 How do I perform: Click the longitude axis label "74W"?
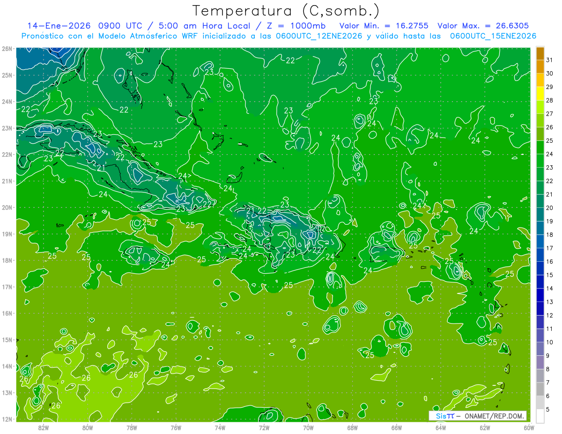coord(220,427)
